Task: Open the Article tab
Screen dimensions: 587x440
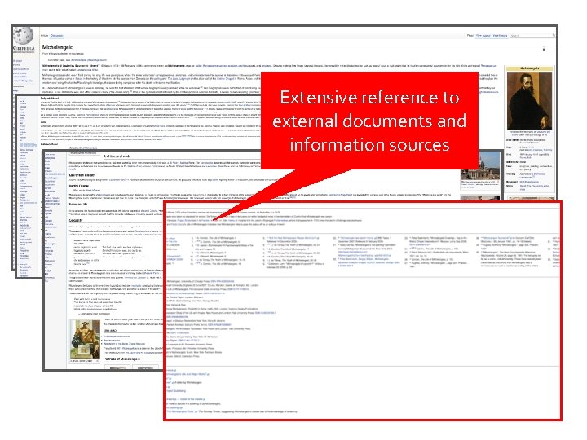Action: pos(45,36)
